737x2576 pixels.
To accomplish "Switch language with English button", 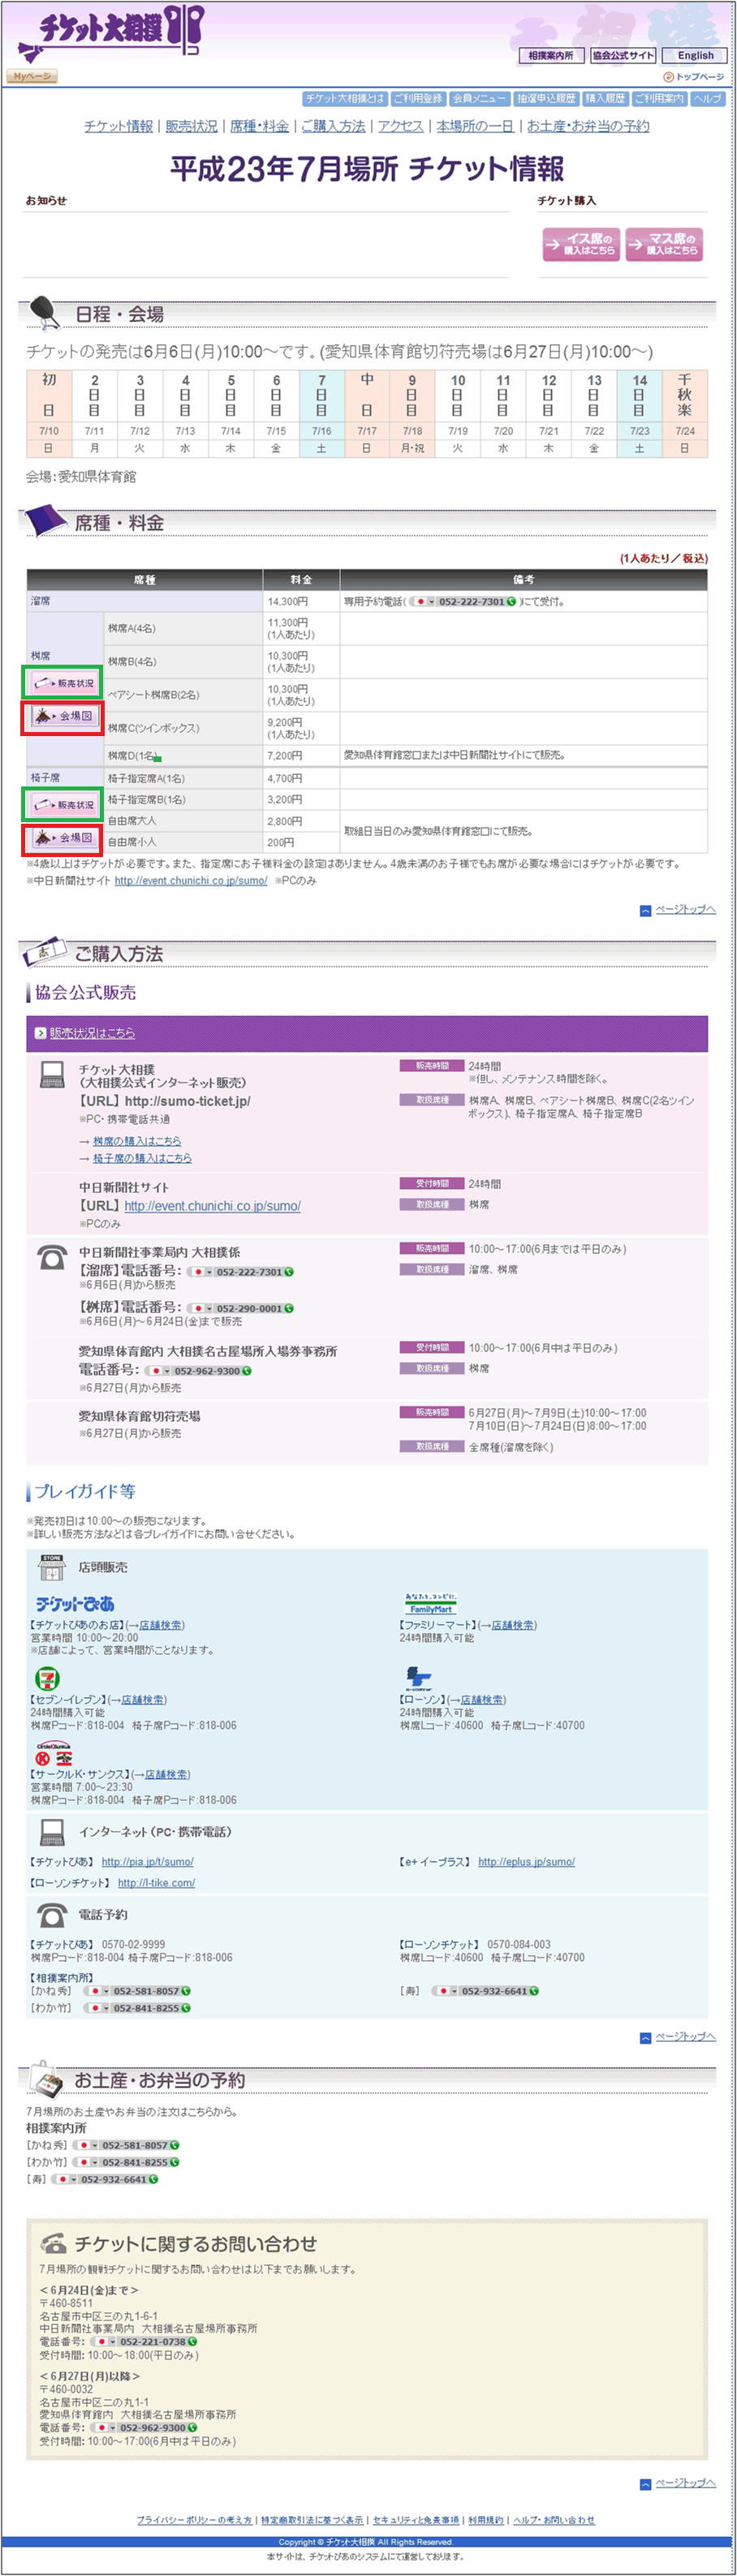I will 695,55.
